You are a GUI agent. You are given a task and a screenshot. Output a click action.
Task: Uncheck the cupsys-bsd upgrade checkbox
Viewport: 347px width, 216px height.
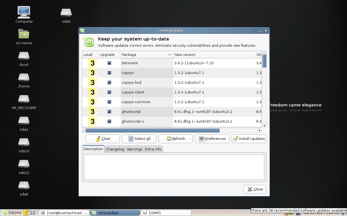pos(109,83)
